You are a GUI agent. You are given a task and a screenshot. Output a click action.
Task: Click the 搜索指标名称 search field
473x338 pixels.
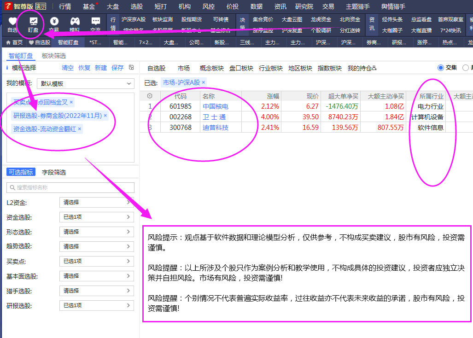pyautogui.click(x=70, y=187)
